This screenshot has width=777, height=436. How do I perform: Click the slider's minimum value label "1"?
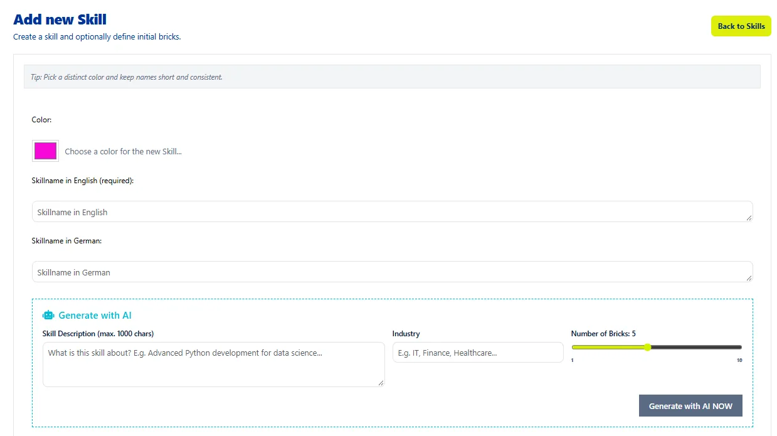573,360
